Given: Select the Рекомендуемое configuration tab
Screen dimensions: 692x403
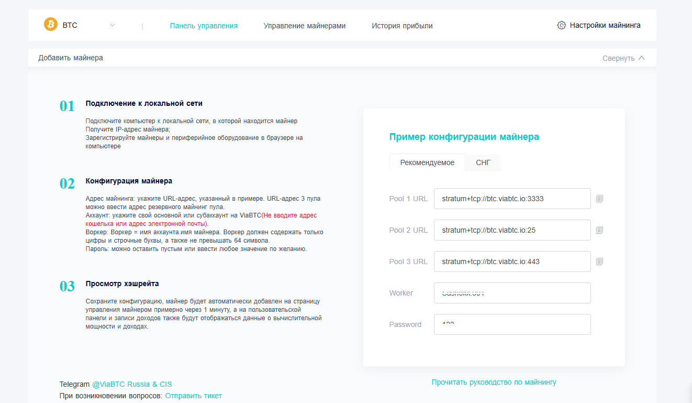Looking at the screenshot, I should coord(427,162).
